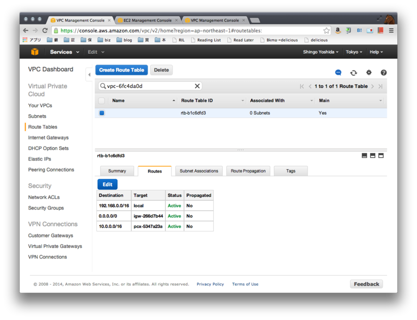
Task: Switch to the Route Propagation tab
Action: [x=248, y=171]
